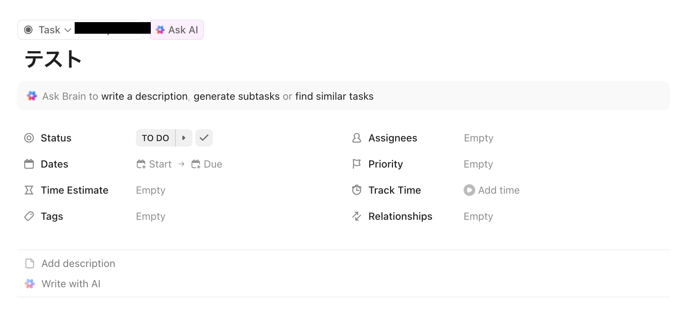This screenshot has width=688, height=309.
Task: Click the task title テスト
Action: [53, 59]
